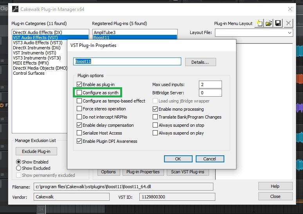Click the Max used inputs field
The image size is (303, 214).
tap(210, 85)
